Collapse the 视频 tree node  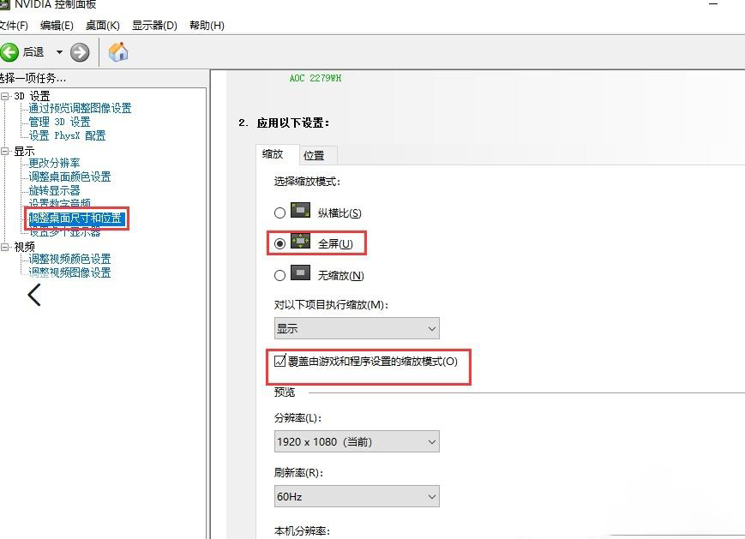5,247
